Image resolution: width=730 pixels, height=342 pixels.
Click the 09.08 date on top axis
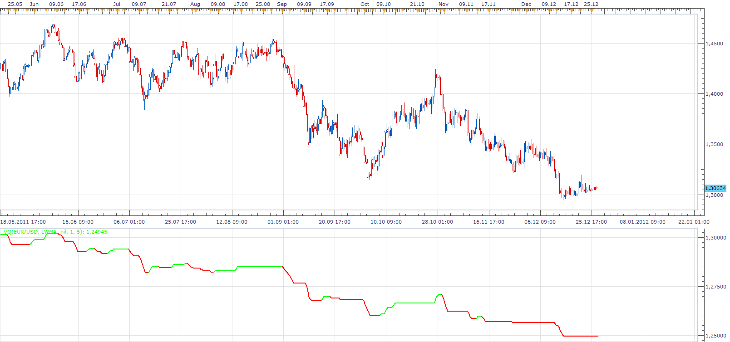click(218, 4)
